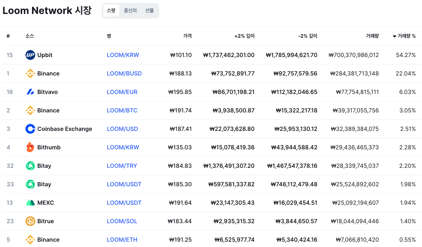Open Upbit LOOM/KRW pair link

click(123, 55)
